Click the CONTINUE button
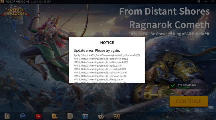The height and width of the screenshot is (120, 216). (x=189, y=101)
